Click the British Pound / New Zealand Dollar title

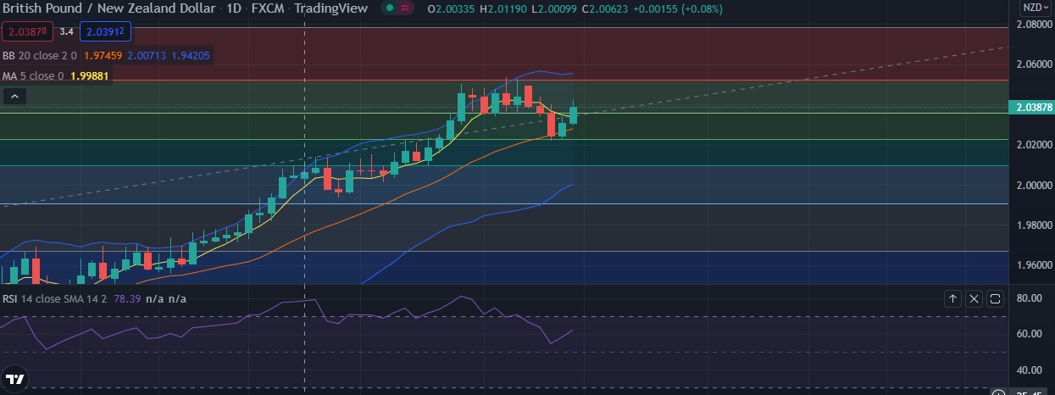pos(108,8)
